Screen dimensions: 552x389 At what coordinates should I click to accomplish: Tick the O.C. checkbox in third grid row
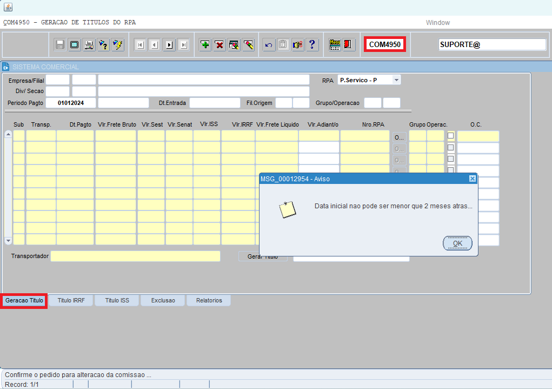click(x=450, y=159)
